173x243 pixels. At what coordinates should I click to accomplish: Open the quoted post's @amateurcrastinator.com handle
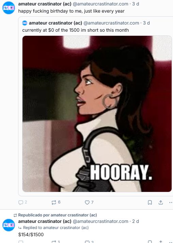[x=111, y=23]
